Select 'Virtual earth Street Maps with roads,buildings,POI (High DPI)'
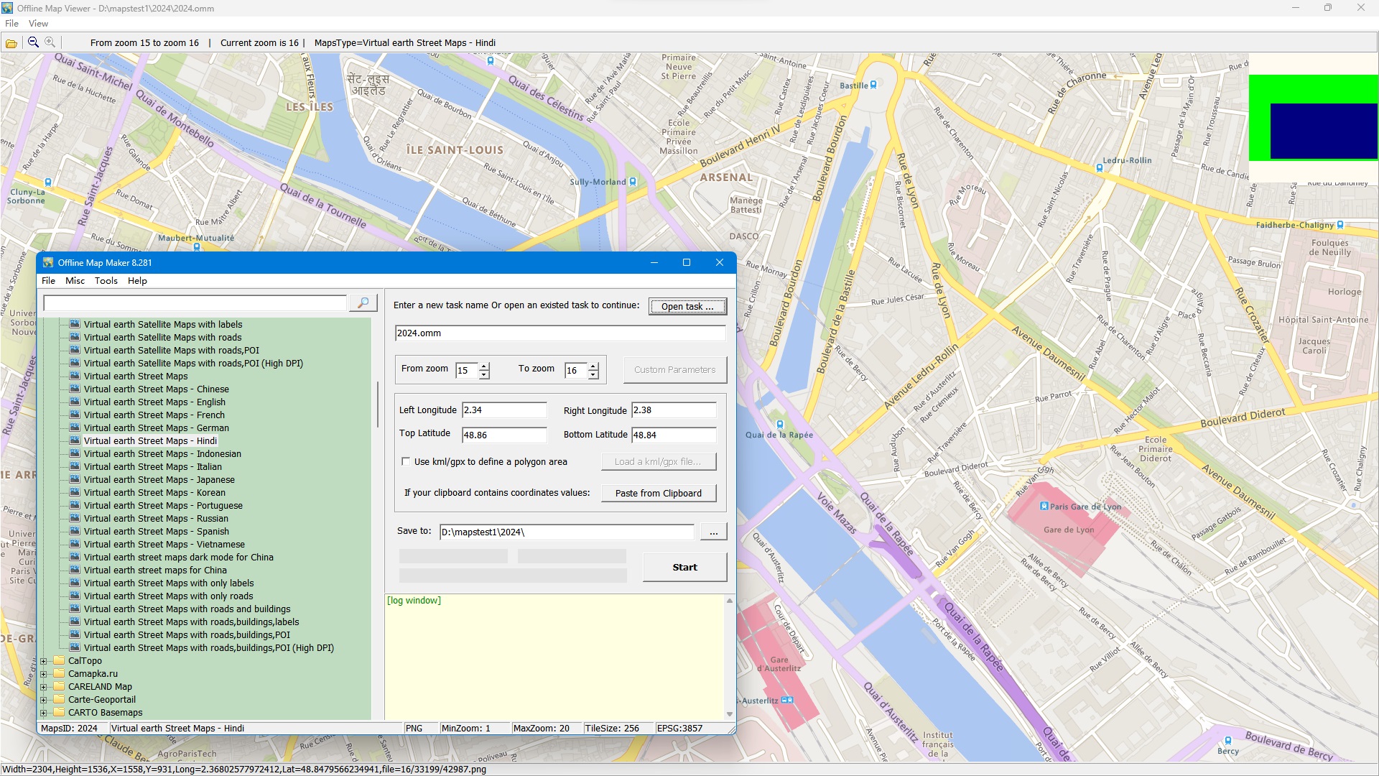This screenshot has width=1379, height=776. pyautogui.click(x=209, y=647)
